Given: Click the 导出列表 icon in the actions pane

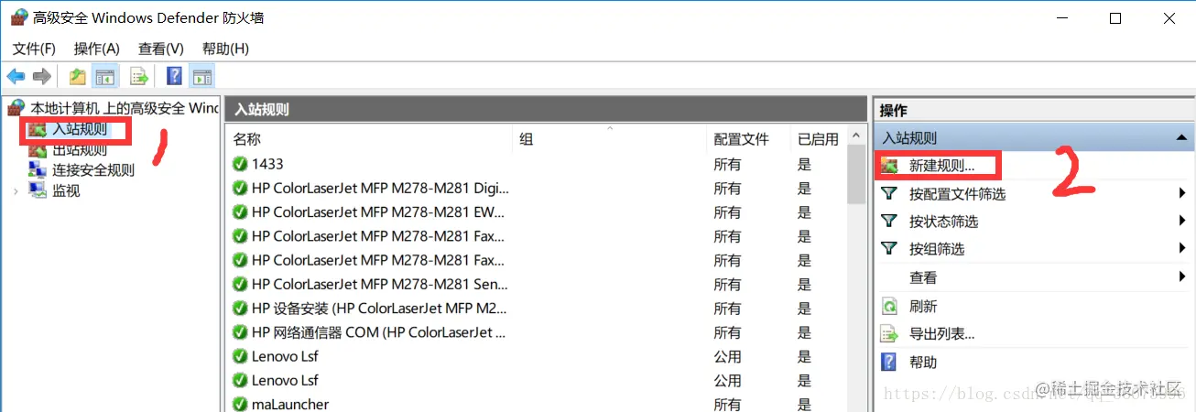Looking at the screenshot, I should (x=889, y=334).
